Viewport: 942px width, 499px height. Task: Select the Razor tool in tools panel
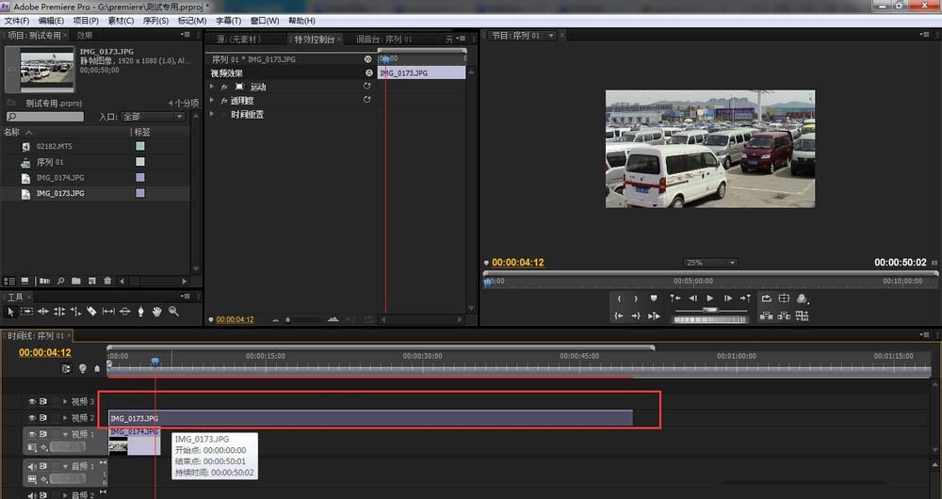(x=91, y=311)
